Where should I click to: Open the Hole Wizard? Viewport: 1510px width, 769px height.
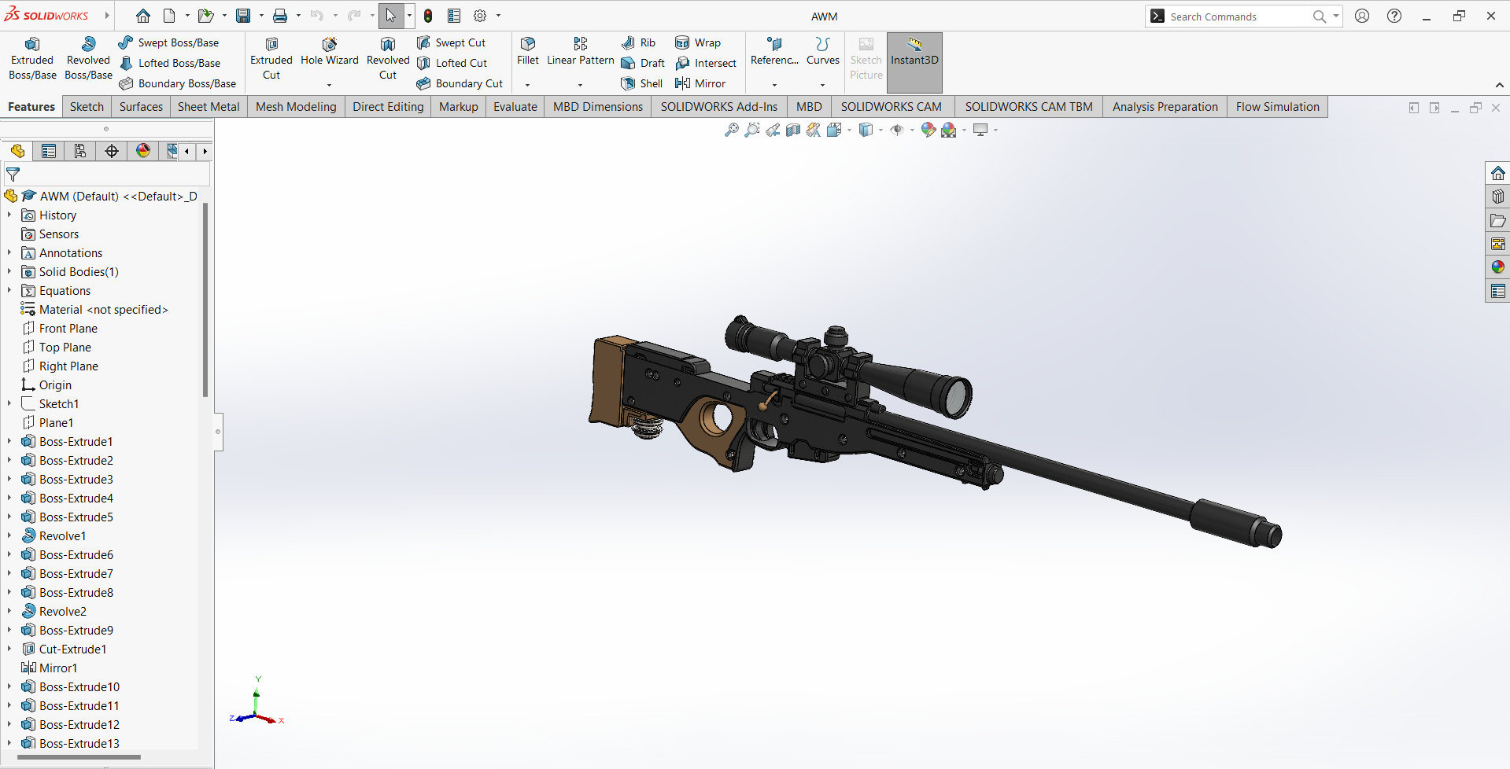tap(330, 52)
